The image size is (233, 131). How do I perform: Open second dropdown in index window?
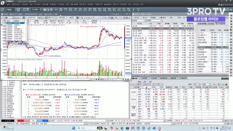tap(161, 21)
